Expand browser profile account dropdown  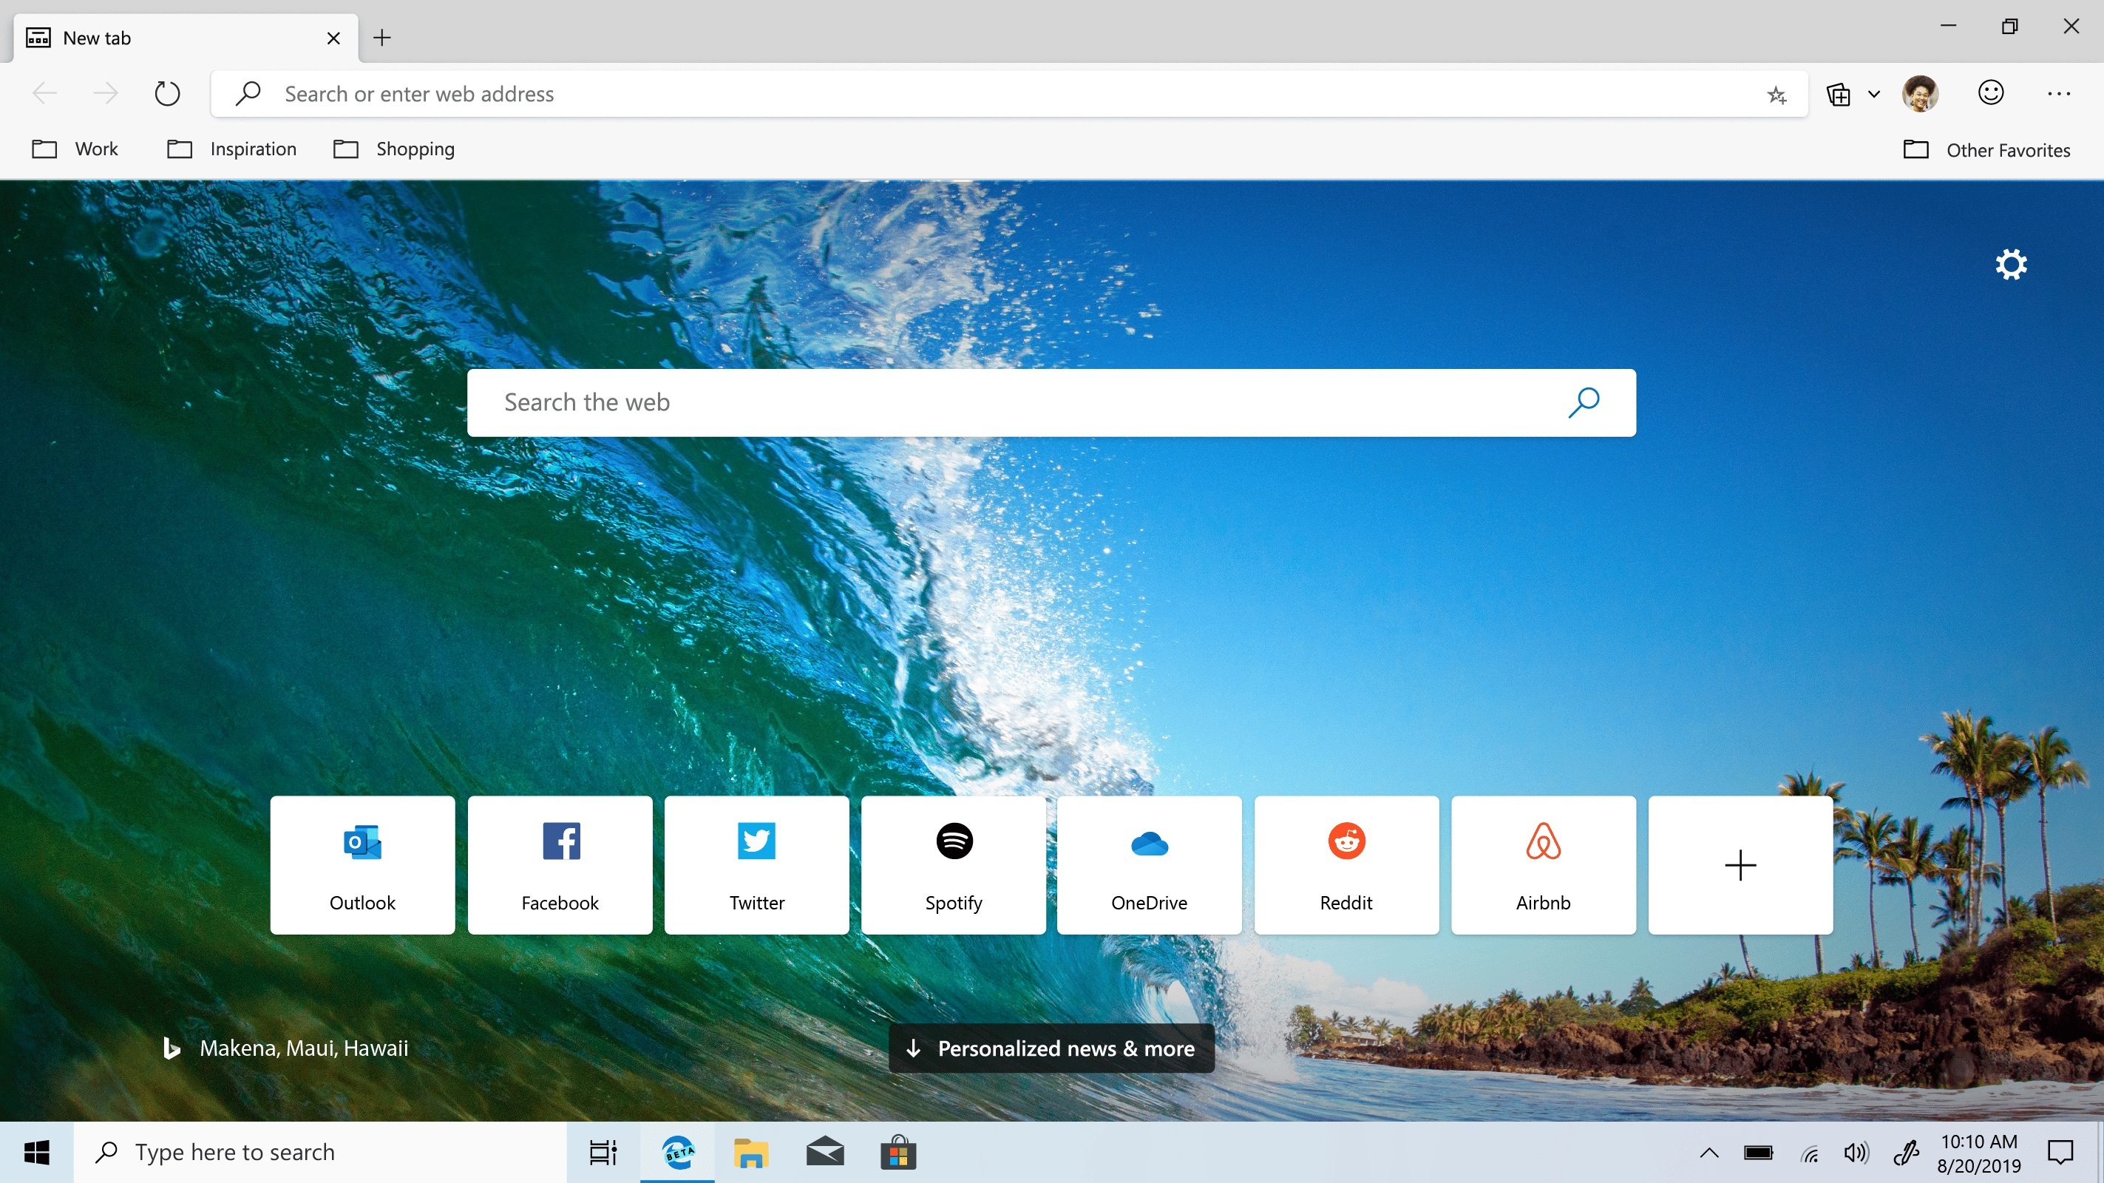pos(1921,92)
